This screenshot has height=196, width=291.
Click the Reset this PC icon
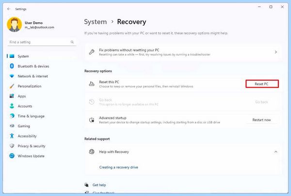(92, 84)
